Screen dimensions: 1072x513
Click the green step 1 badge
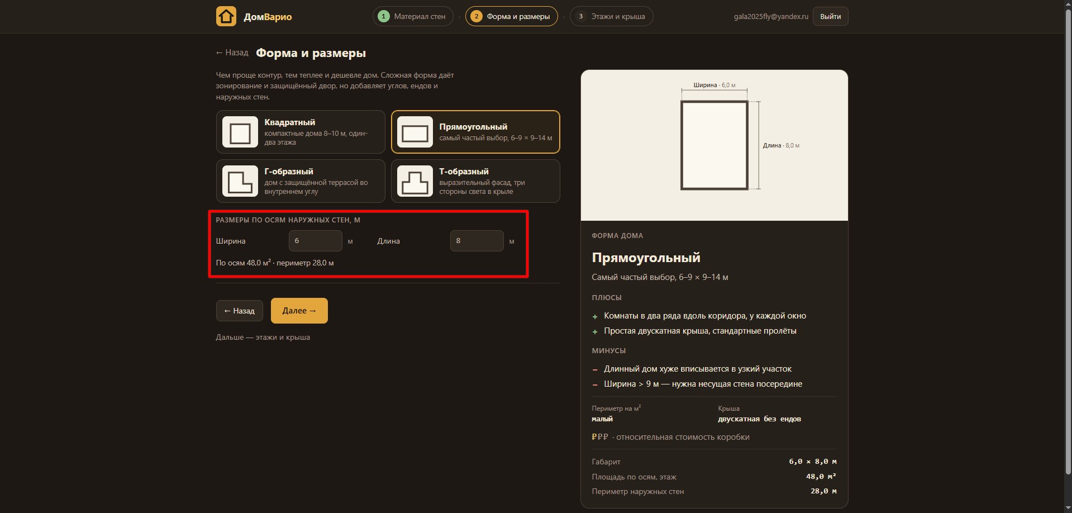384,16
